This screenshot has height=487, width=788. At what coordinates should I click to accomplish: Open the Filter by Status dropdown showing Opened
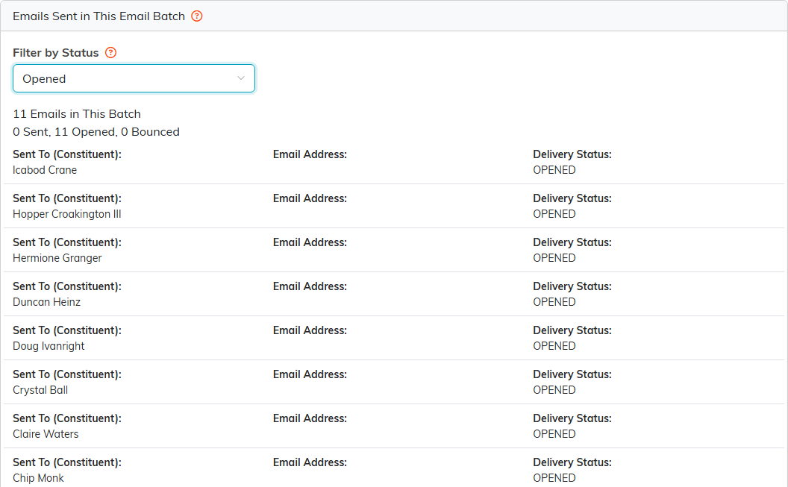coord(134,78)
